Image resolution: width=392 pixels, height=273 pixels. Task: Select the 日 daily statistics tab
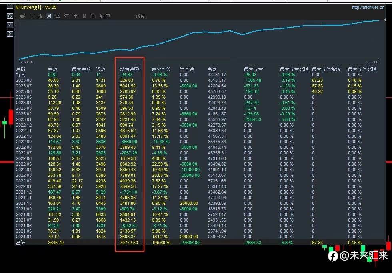[x=31, y=16]
